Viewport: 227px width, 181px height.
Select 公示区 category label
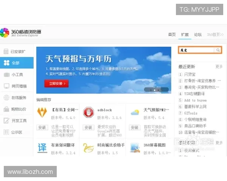[17, 132]
